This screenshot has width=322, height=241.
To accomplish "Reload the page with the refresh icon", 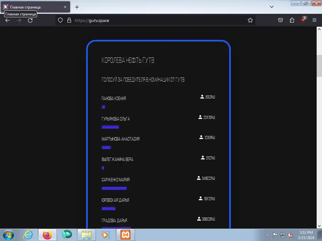I will pos(30,20).
